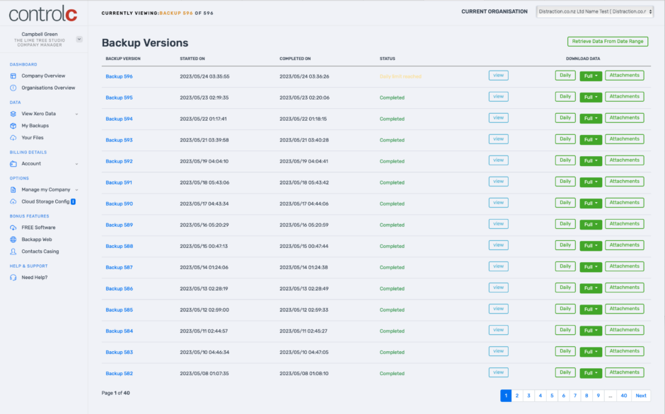Click the Organisations Overview icon
This screenshot has width=665, height=414.
(x=13, y=88)
